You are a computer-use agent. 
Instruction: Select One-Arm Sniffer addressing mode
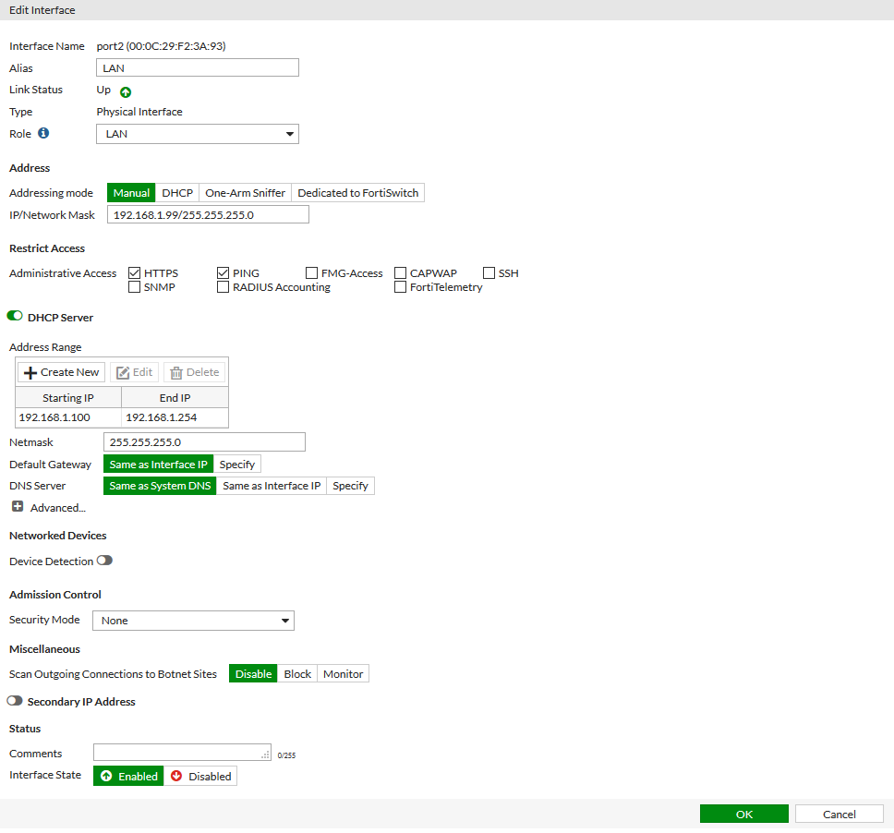(x=245, y=193)
